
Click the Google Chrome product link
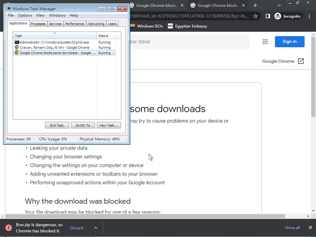click(278, 61)
